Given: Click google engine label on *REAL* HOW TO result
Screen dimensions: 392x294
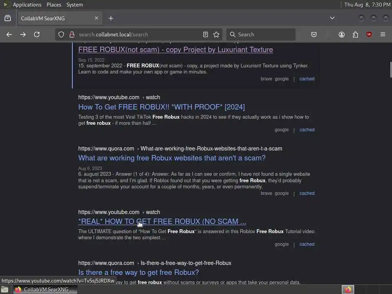Looking at the screenshot, I should 282,244.
